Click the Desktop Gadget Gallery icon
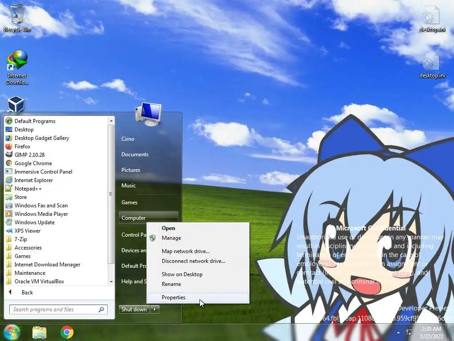This screenshot has width=454, height=341. point(9,138)
